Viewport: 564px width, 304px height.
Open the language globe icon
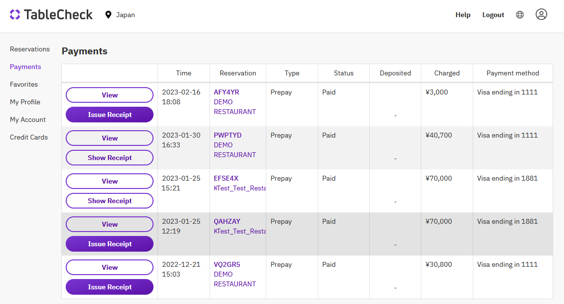(520, 15)
